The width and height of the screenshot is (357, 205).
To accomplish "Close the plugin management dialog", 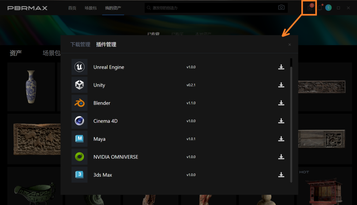I will pos(290,45).
